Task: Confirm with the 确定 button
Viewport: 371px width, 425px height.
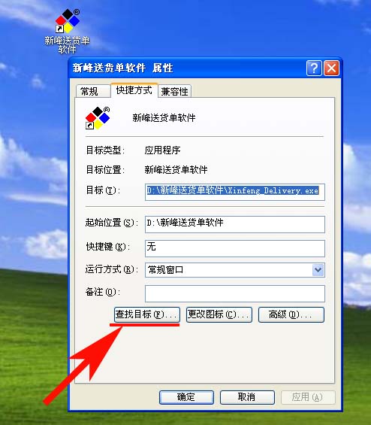Action: click(x=186, y=397)
